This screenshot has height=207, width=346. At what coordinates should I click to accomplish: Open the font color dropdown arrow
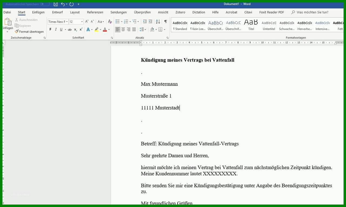(109, 29)
